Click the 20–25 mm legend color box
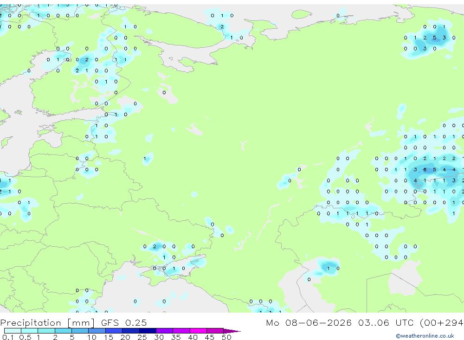Screen dimensions: 464x340 131,331
